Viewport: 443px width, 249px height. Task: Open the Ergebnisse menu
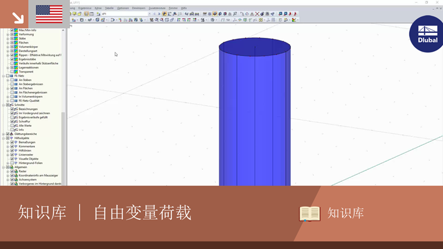[x=85, y=8]
